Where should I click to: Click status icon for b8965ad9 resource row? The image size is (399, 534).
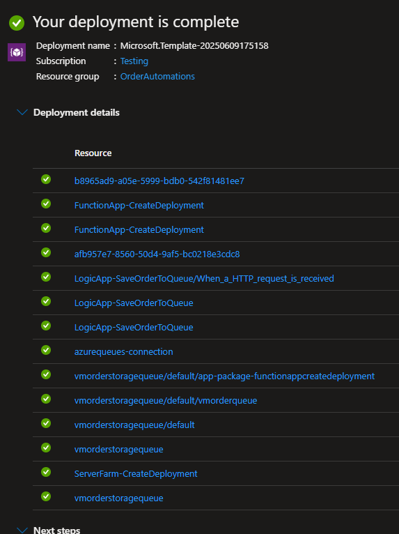[x=46, y=179]
